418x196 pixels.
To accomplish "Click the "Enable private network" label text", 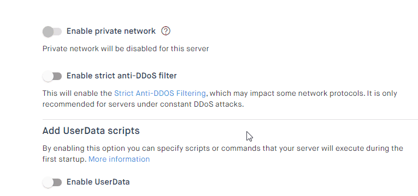I will pos(111,31).
